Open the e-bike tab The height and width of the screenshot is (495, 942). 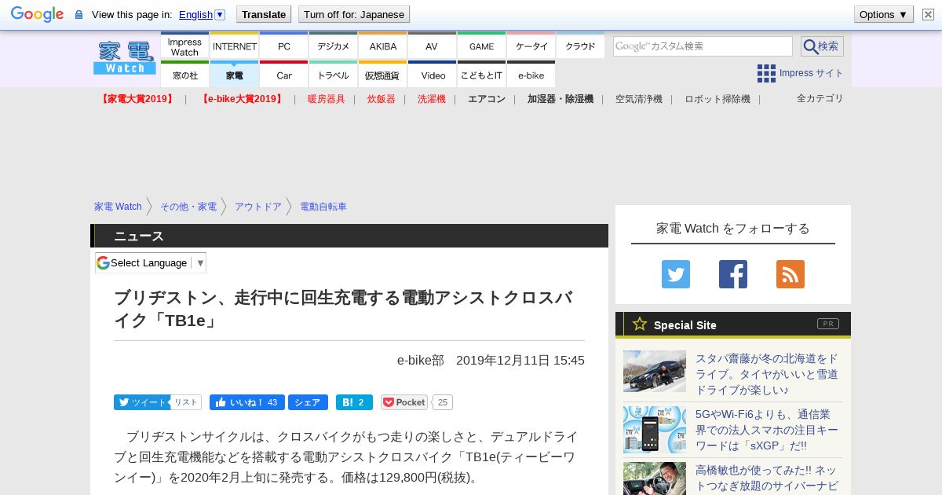(x=531, y=75)
